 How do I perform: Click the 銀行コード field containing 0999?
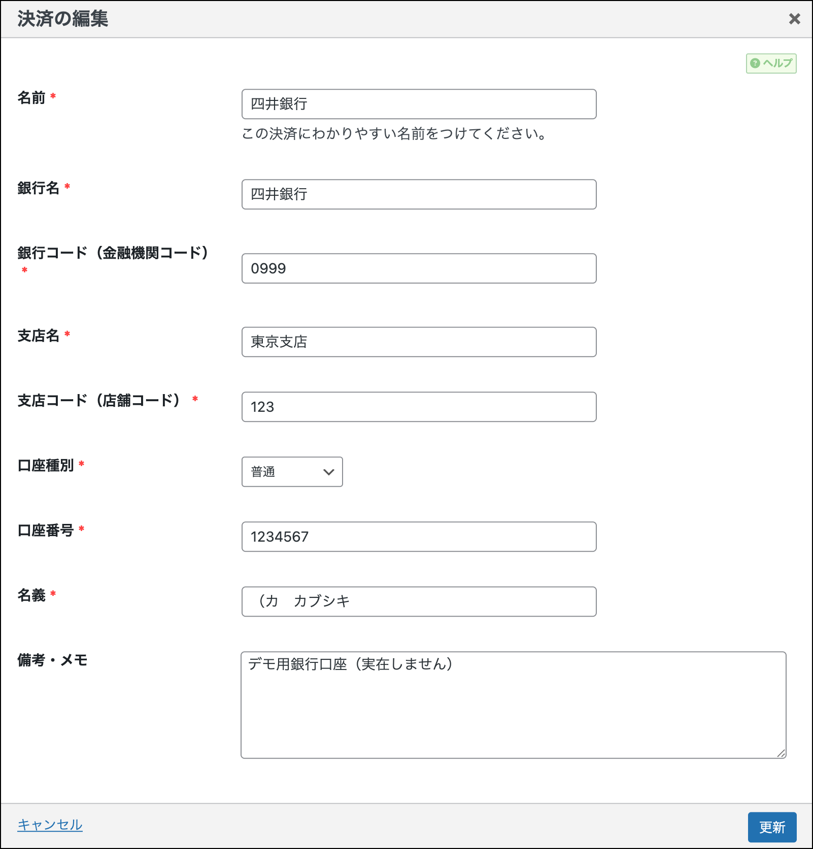point(419,268)
